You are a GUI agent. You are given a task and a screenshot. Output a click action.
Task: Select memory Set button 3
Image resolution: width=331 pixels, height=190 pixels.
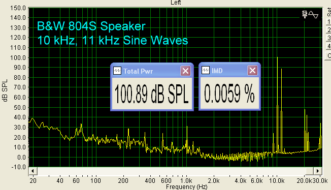[x=328, y=38]
